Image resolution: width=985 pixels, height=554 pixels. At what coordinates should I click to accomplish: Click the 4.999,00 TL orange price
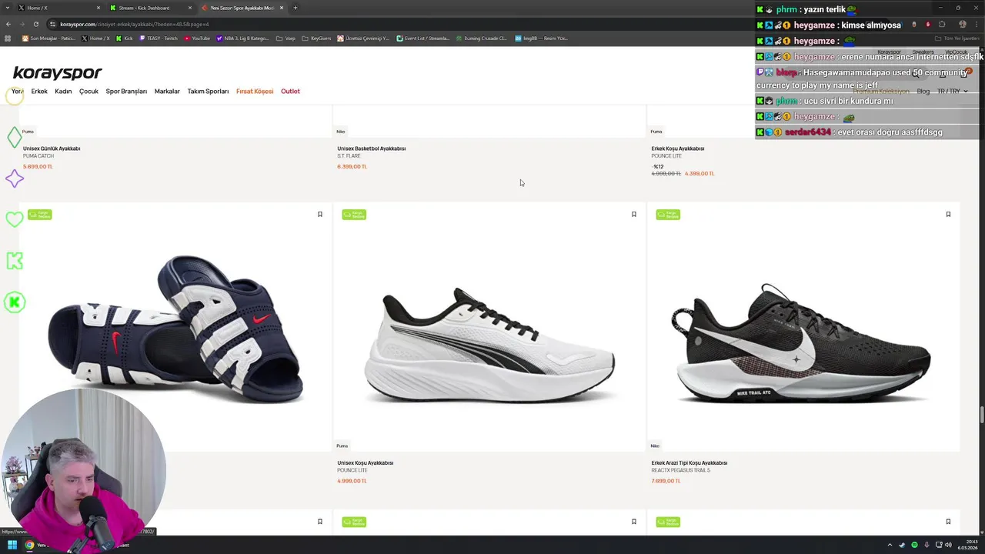(352, 481)
